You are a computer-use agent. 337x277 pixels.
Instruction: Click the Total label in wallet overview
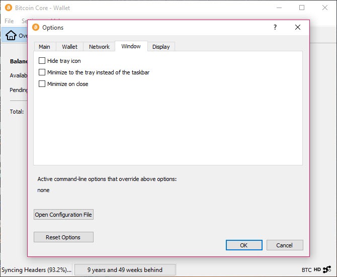tap(17, 112)
